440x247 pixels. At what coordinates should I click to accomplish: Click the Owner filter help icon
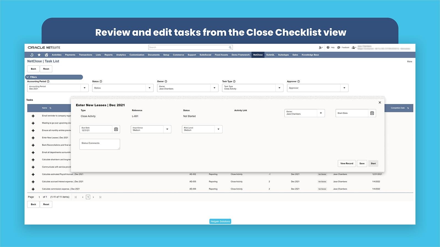(166, 82)
